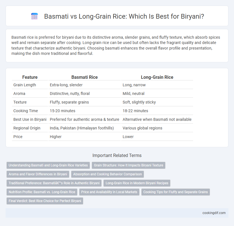Click the Price row's Higher cell
Image resolution: width=234 pixels, height=226 pixels.
click(x=56, y=137)
